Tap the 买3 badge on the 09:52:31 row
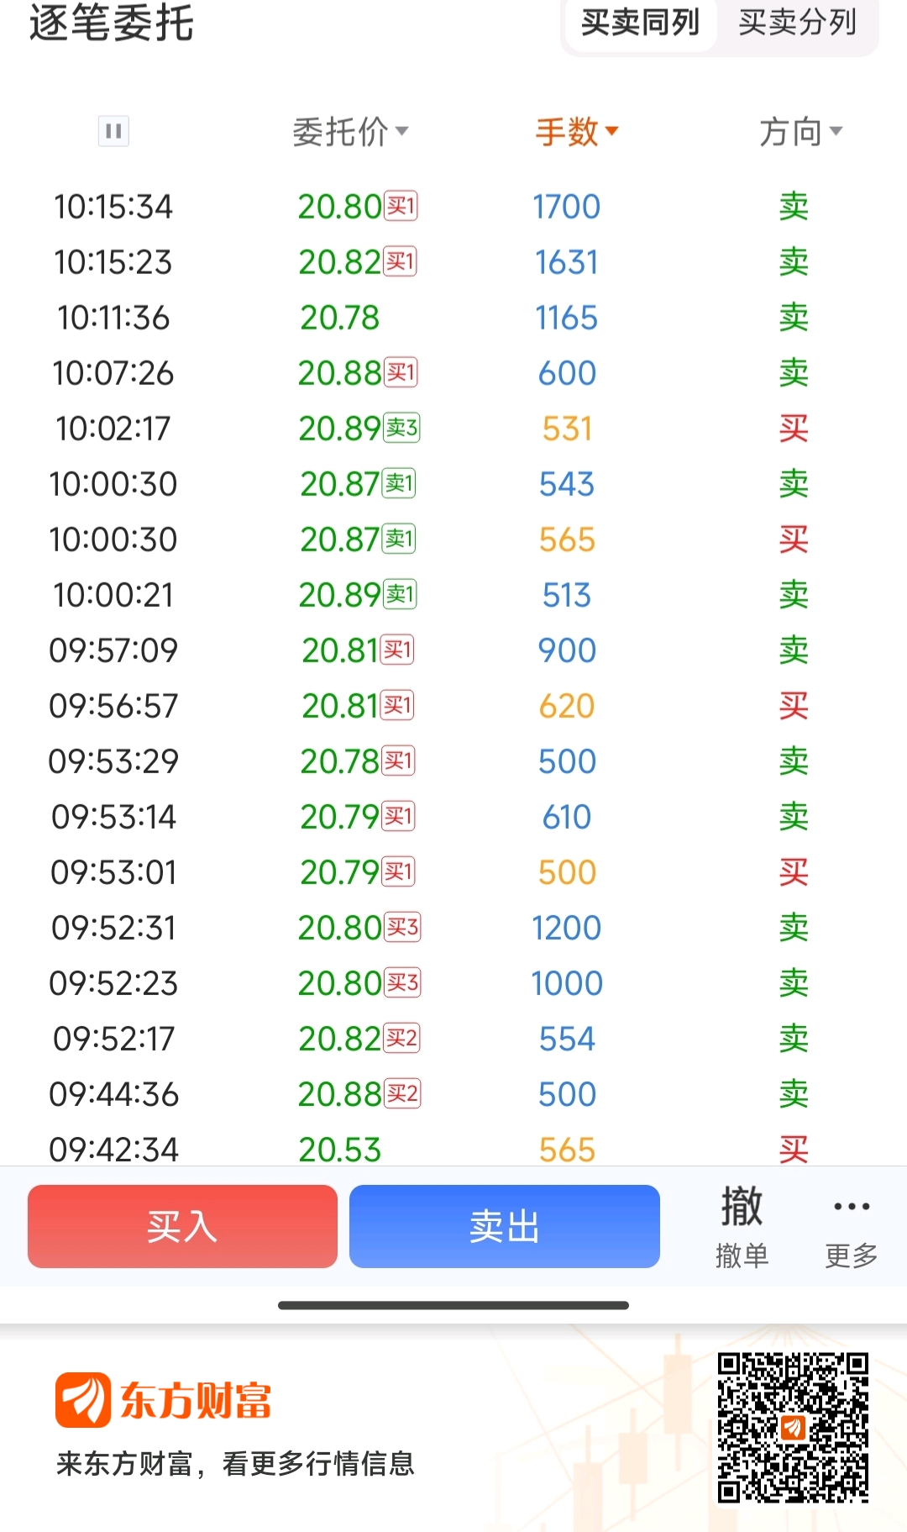This screenshot has height=1532, width=907. [402, 927]
